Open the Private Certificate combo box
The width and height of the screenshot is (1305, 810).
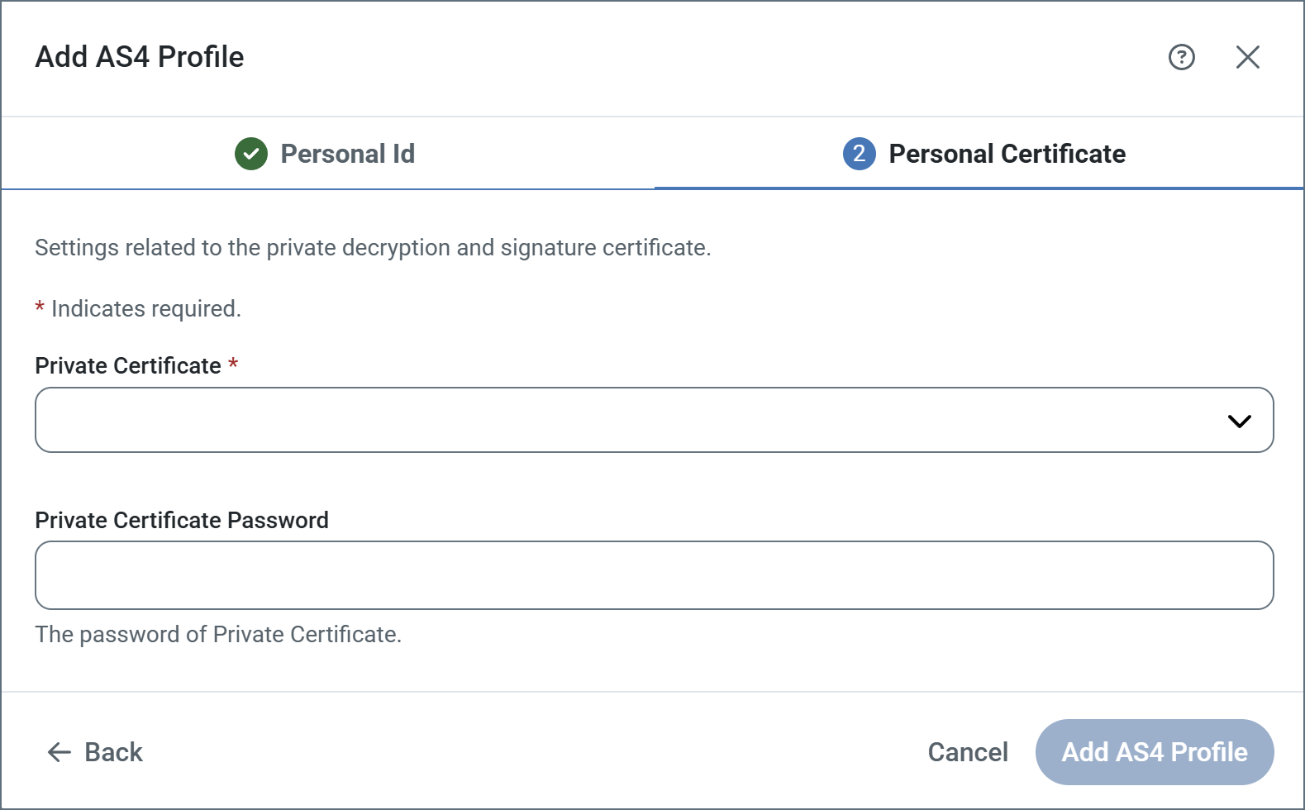[628, 420]
